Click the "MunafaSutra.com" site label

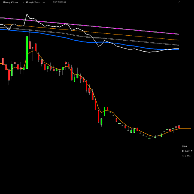pos(35,2)
